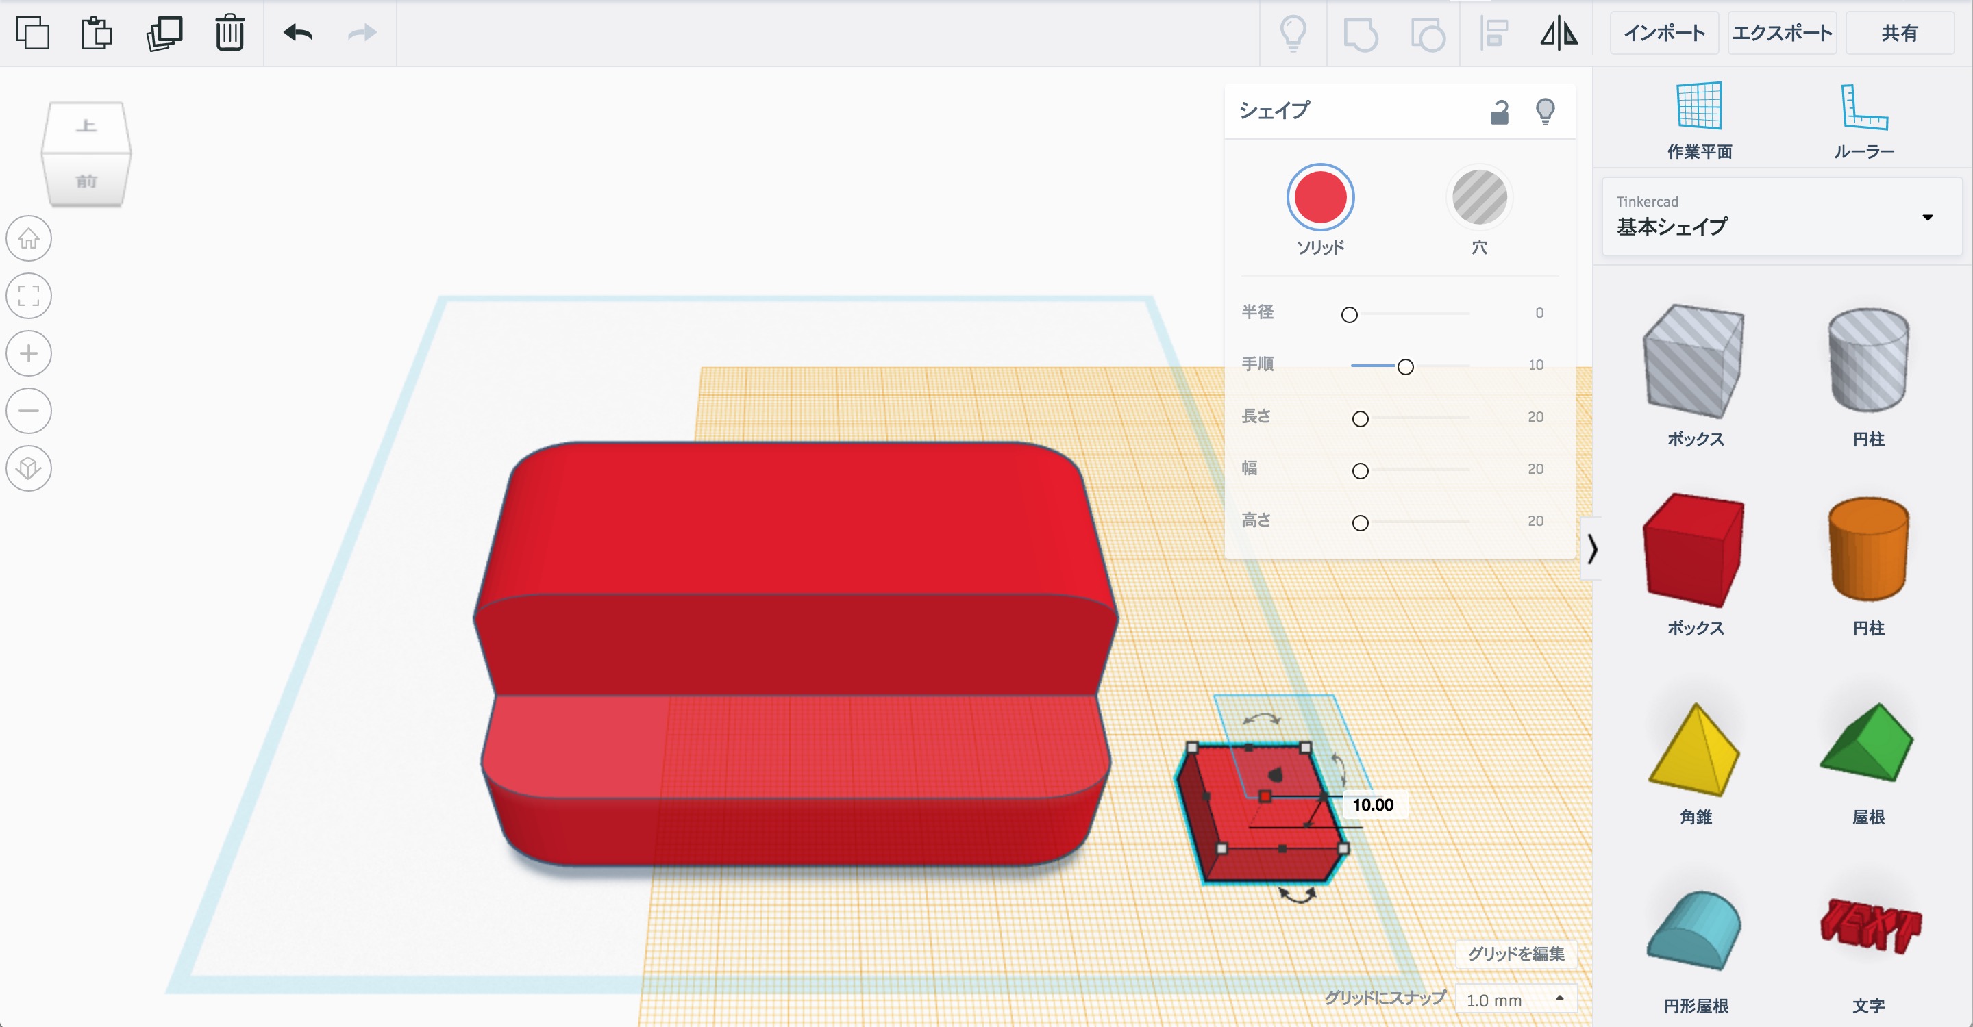Image resolution: width=1973 pixels, height=1027 pixels.
Task: Click the Undo arrow
Action: [298, 33]
